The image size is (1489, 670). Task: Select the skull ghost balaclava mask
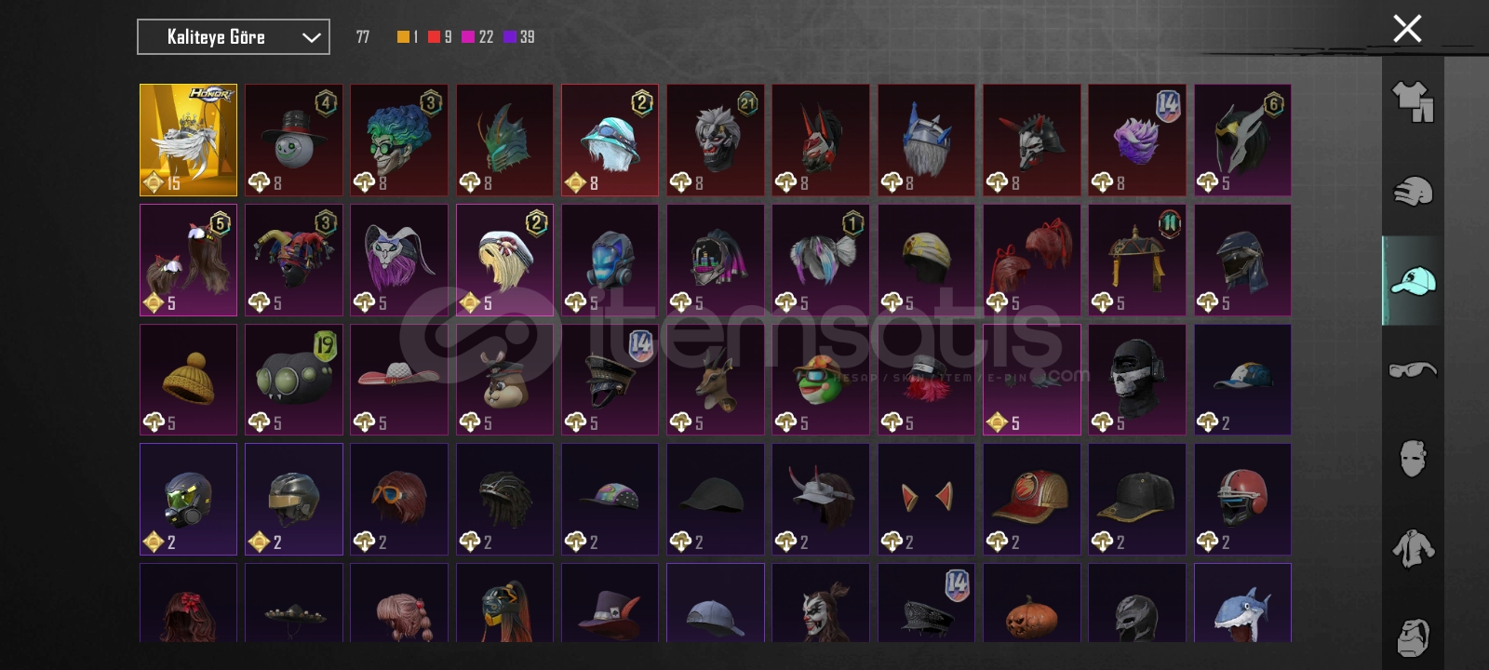pos(1137,380)
